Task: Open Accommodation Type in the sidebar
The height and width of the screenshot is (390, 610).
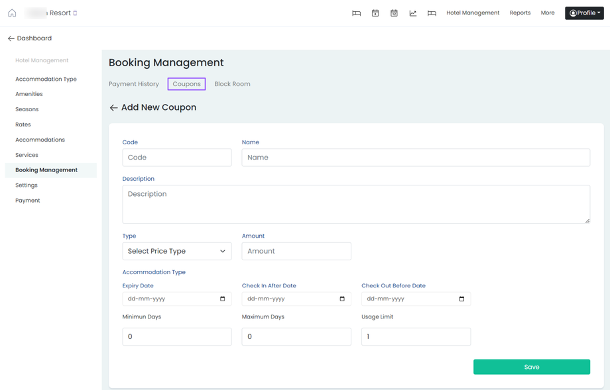Action: click(x=46, y=79)
